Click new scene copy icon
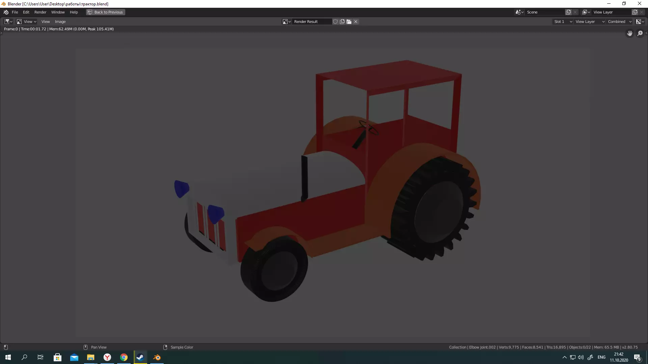 click(x=568, y=12)
